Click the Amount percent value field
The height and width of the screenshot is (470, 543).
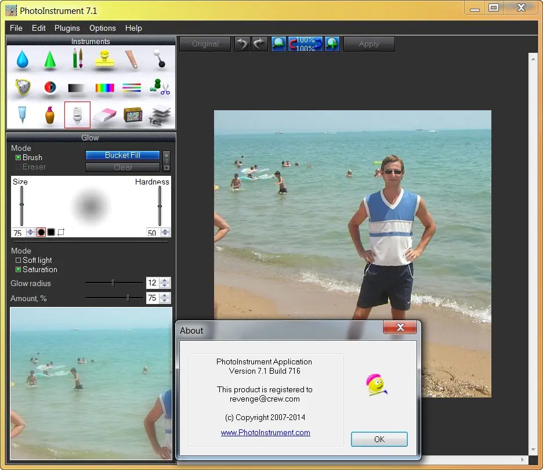153,298
